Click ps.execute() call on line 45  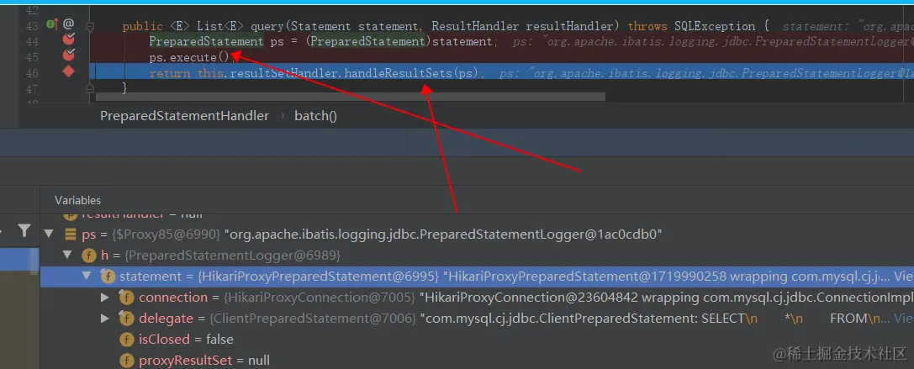tap(190, 57)
